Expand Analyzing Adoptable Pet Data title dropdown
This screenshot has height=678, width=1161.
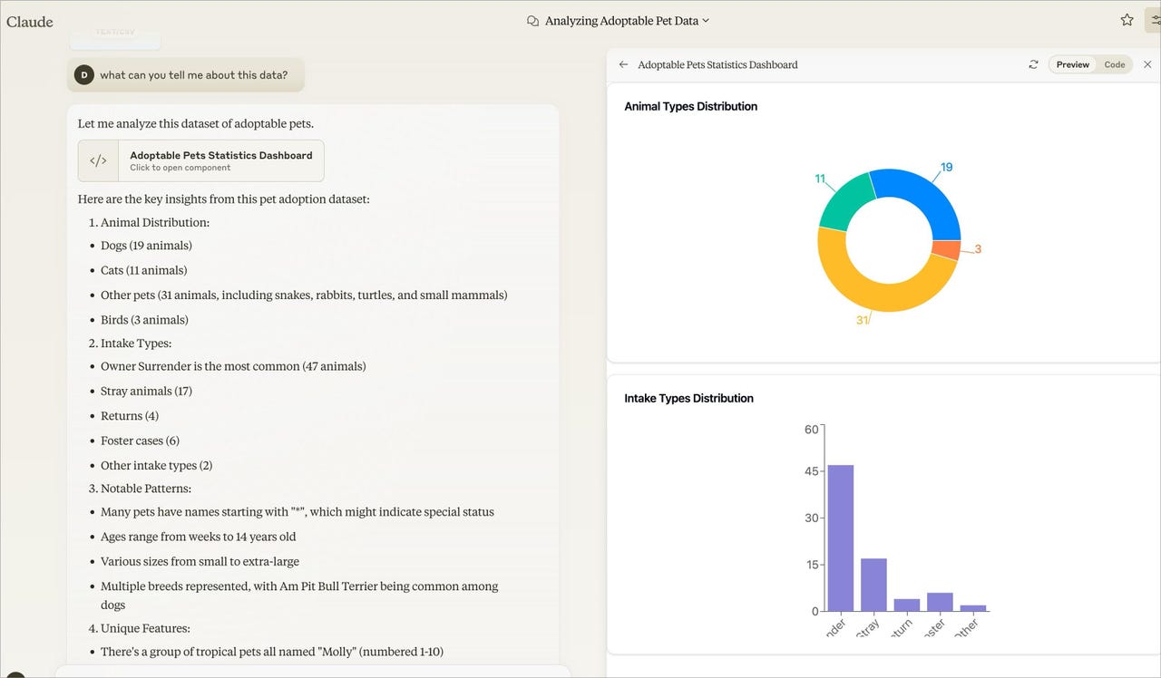click(627, 21)
